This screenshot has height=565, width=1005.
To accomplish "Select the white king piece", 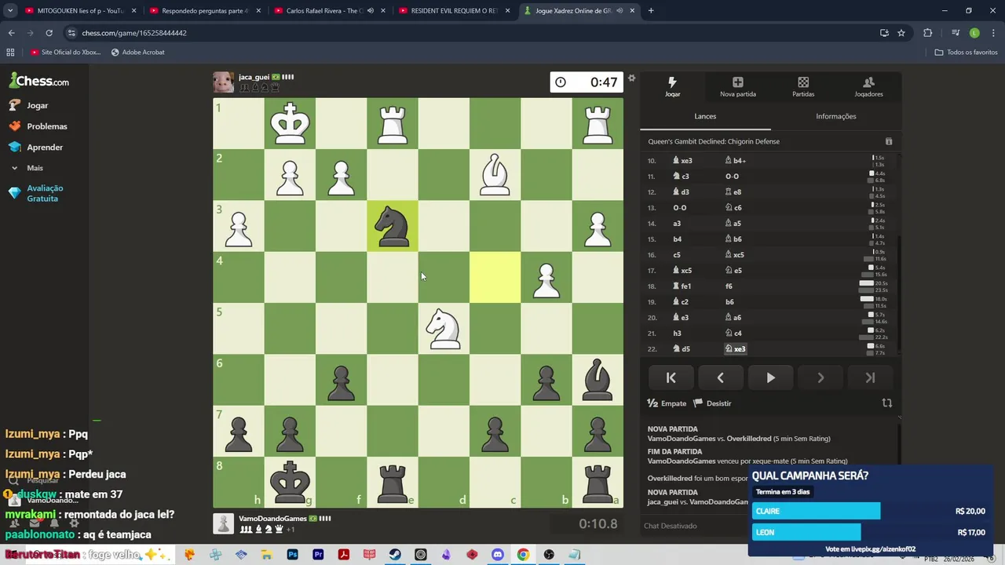I will 290,123.
